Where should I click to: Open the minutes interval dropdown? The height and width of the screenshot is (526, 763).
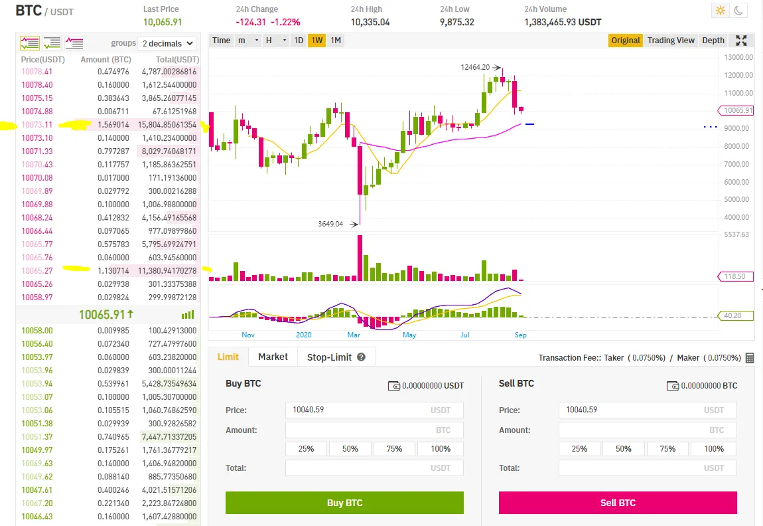pos(248,41)
